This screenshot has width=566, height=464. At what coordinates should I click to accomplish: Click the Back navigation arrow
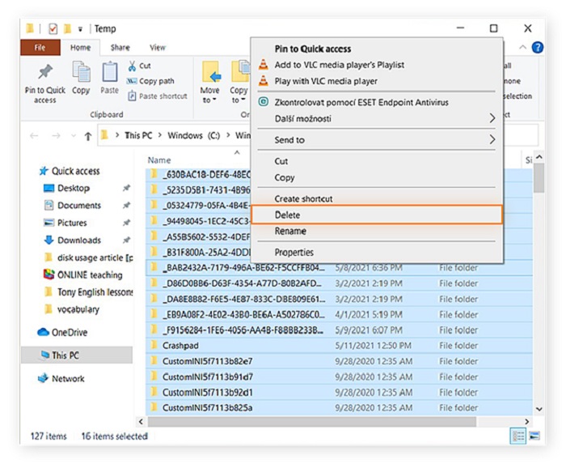[34, 136]
